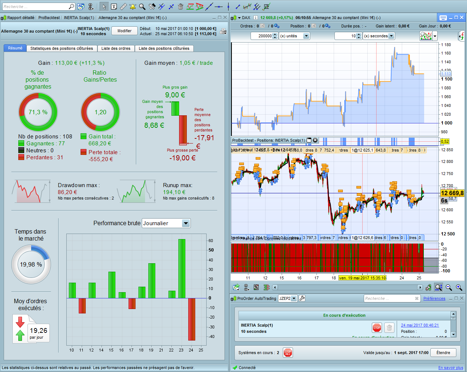Select the green channel drawing tool

click(x=190, y=7)
